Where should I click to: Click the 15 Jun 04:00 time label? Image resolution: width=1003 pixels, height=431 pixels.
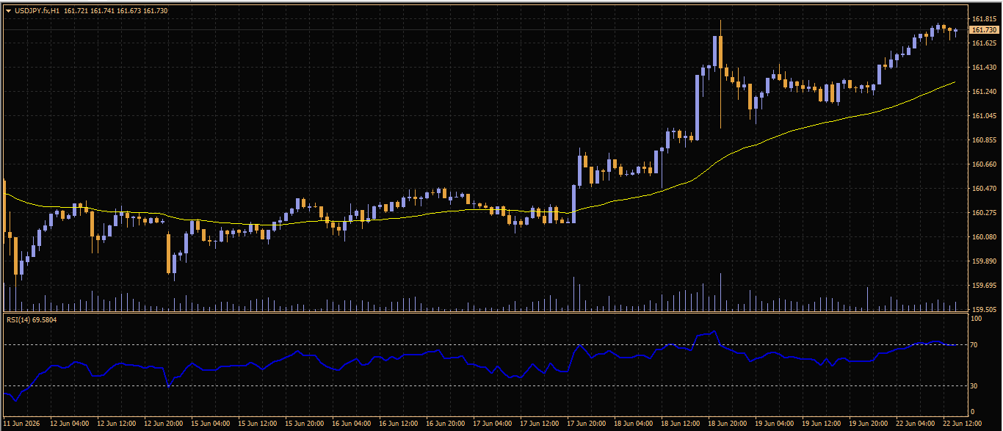[209, 424]
